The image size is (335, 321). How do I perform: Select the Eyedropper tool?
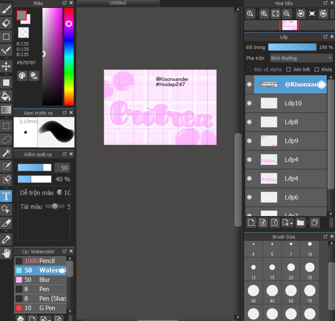6,239
